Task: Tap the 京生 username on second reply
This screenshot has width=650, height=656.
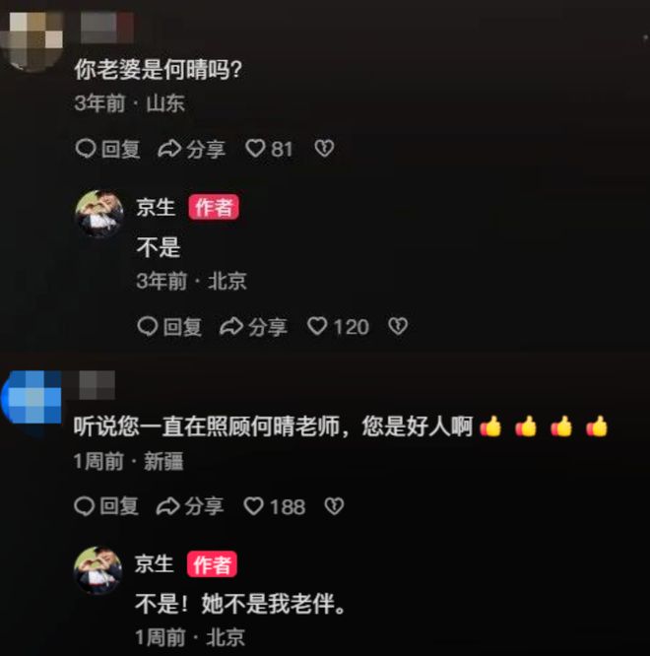Action: (154, 564)
